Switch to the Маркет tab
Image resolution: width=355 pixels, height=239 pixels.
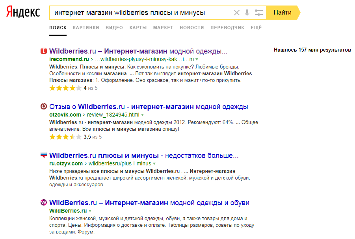point(163,28)
